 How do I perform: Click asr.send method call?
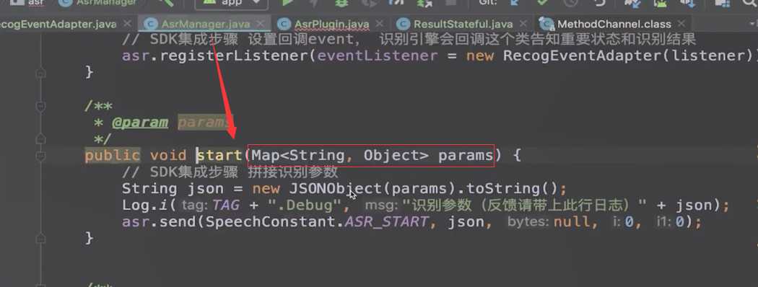159,222
